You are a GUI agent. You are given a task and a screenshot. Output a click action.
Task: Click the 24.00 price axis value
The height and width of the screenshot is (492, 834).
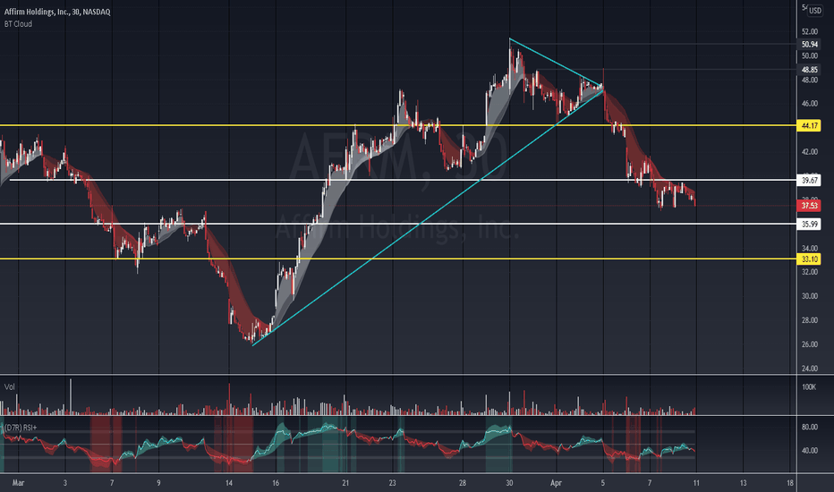(810, 369)
